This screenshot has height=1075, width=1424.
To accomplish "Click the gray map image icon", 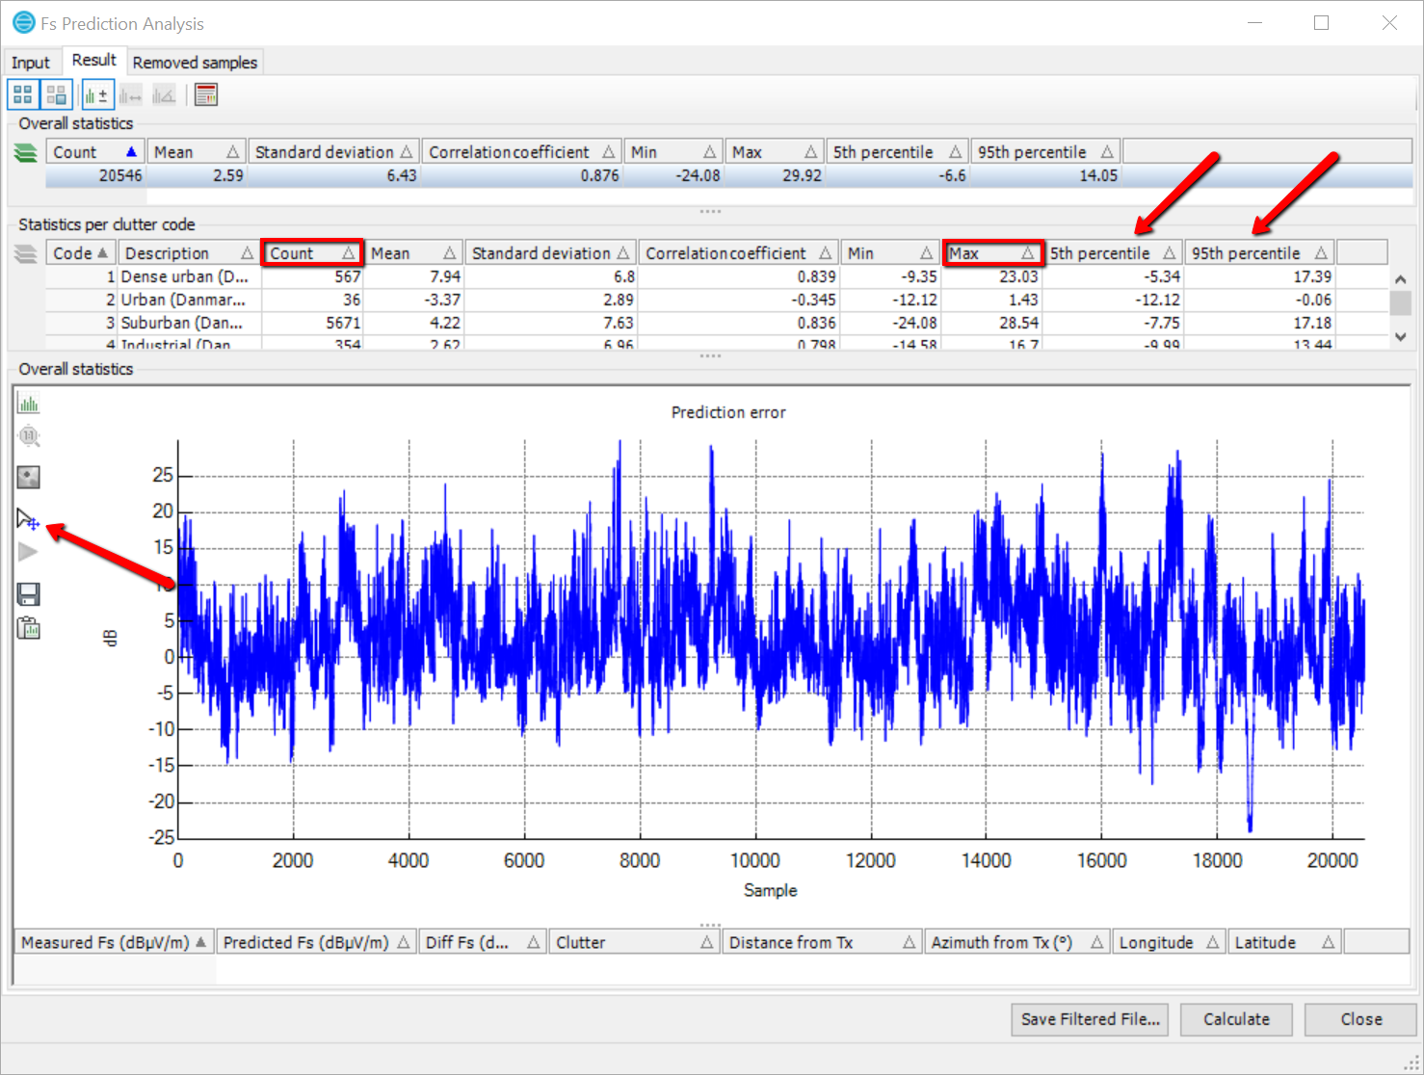I will pyautogui.click(x=29, y=477).
